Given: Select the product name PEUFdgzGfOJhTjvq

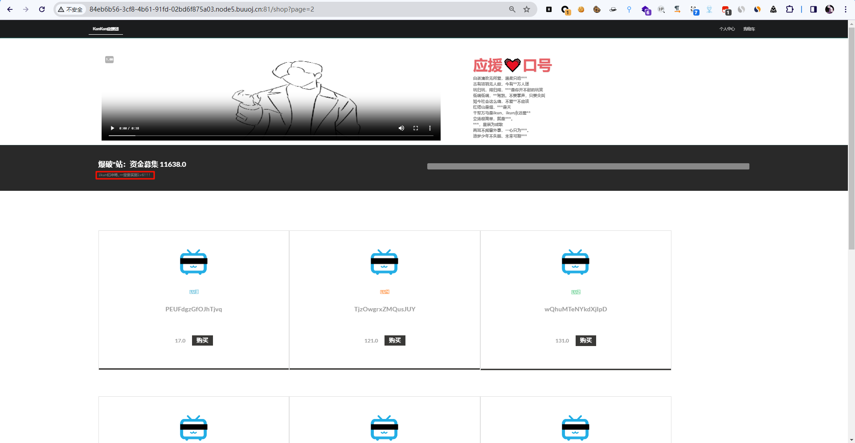Looking at the screenshot, I should [x=194, y=309].
